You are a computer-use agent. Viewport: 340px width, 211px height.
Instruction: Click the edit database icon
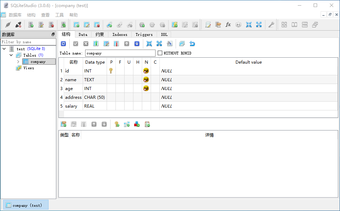pyautogui.click(x=41, y=25)
